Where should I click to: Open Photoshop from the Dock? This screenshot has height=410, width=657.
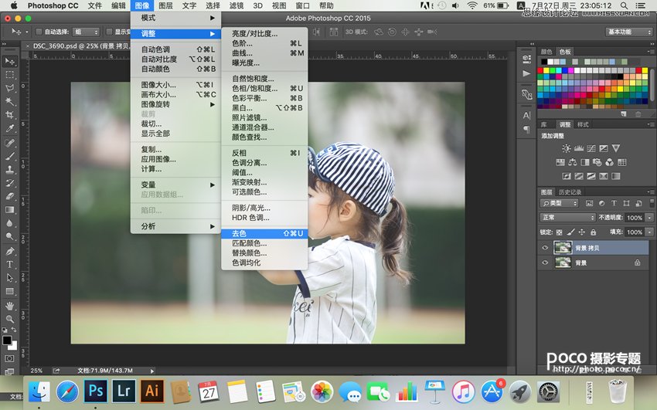click(x=96, y=391)
